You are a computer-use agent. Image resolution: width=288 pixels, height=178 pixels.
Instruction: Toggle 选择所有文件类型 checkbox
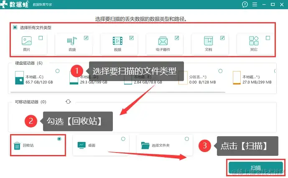click(x=15, y=28)
